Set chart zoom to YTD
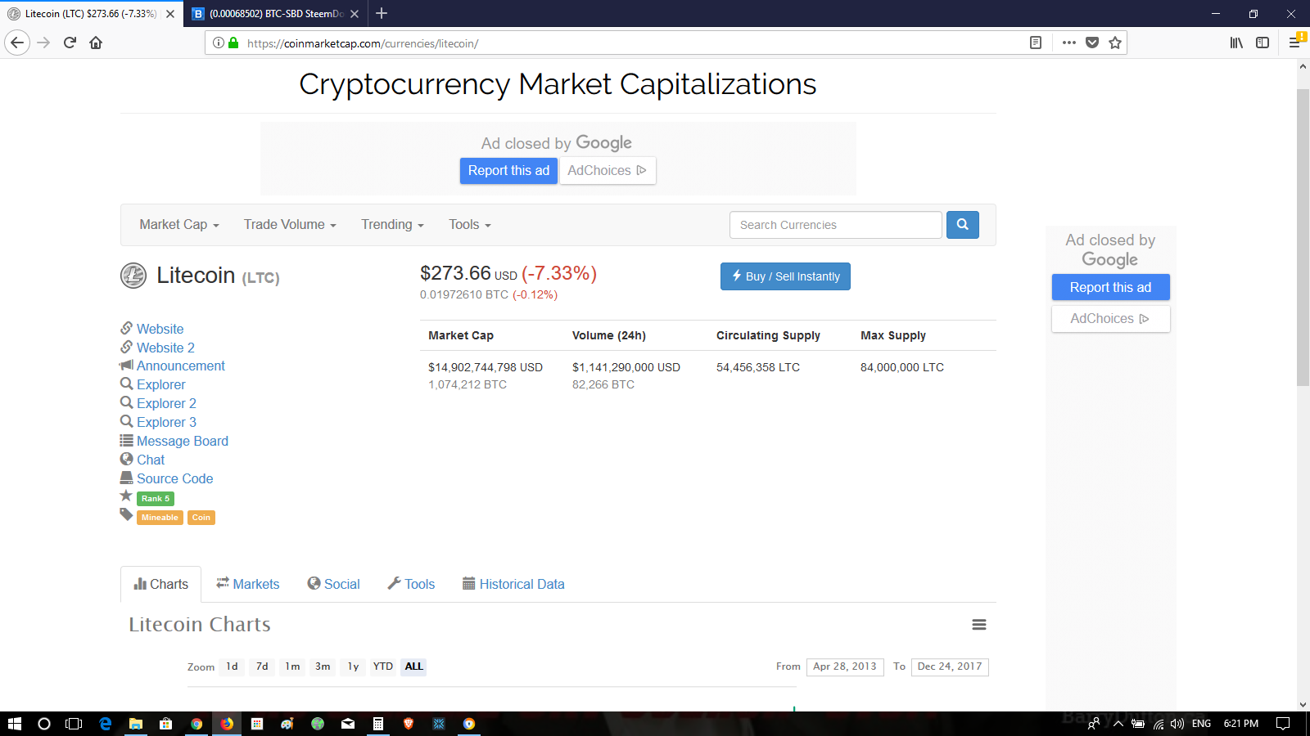 (383, 666)
